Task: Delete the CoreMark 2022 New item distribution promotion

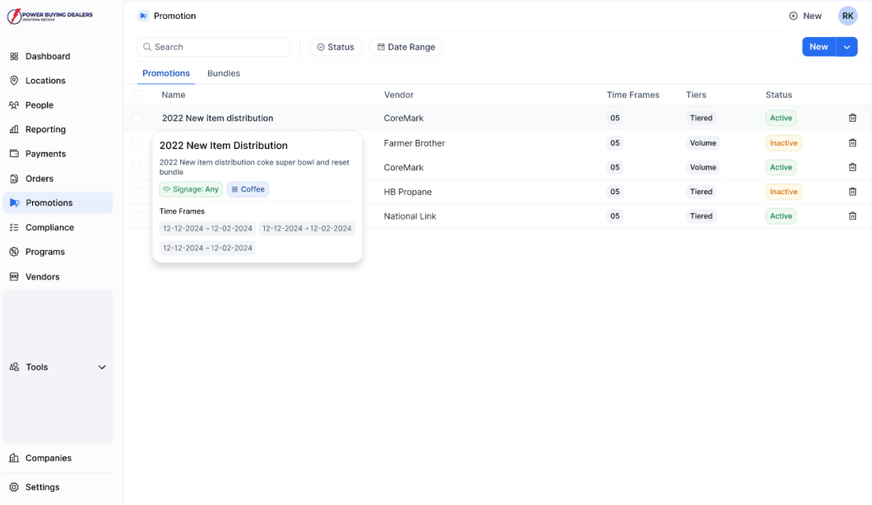Action: click(x=852, y=118)
